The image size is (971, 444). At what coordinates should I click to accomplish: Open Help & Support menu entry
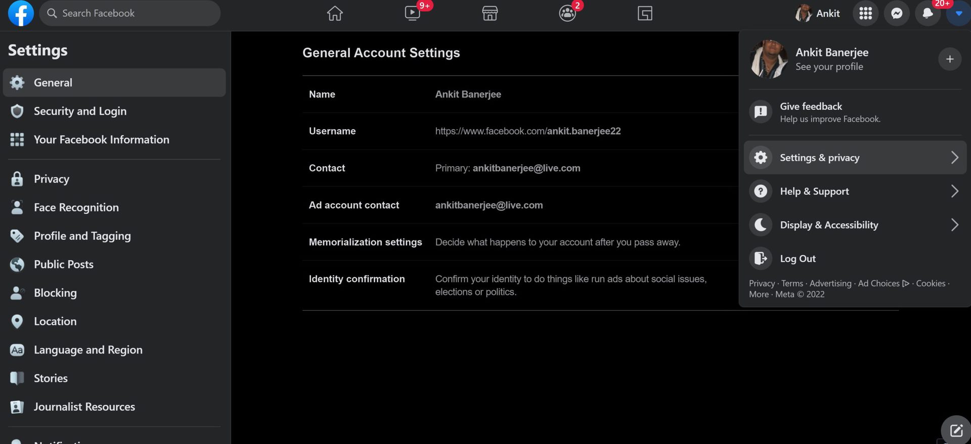click(x=855, y=191)
